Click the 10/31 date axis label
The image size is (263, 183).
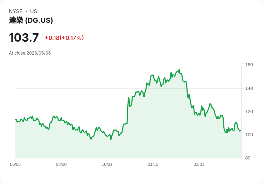click(x=107, y=164)
